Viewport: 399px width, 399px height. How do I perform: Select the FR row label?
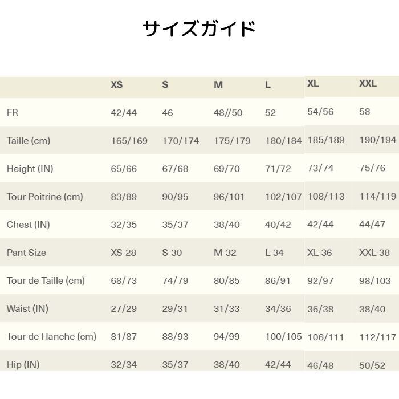13,113
